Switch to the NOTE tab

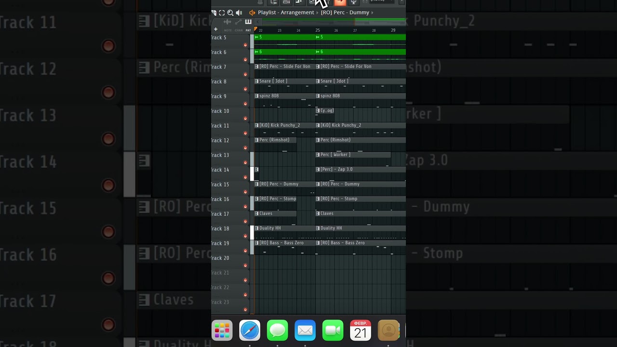coord(228,30)
